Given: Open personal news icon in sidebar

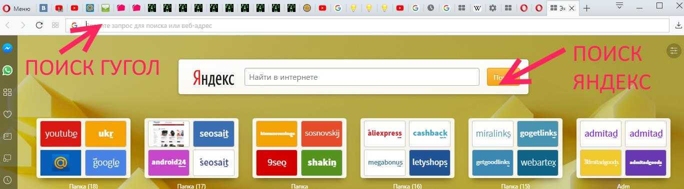Looking at the screenshot, I should tap(7, 136).
